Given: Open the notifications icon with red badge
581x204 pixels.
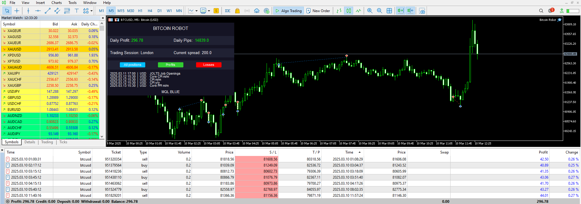Looking at the screenshot, I should point(551,11).
